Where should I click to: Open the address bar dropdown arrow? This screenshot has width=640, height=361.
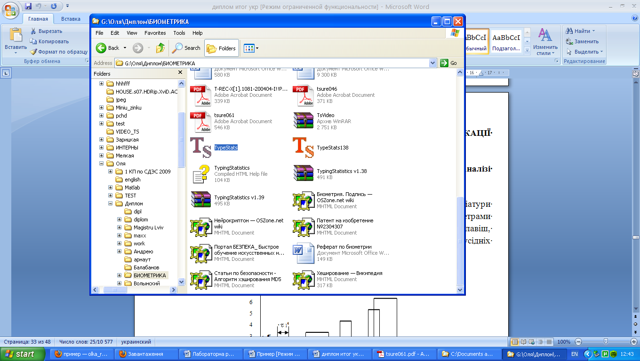point(433,63)
